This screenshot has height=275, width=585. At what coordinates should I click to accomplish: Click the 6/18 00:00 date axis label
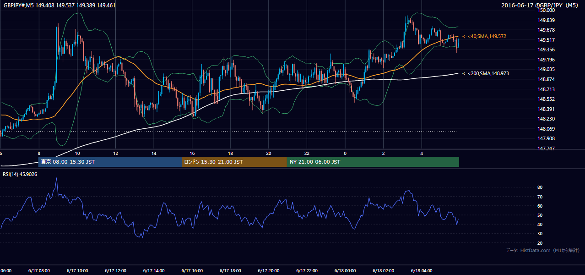pos(345,271)
